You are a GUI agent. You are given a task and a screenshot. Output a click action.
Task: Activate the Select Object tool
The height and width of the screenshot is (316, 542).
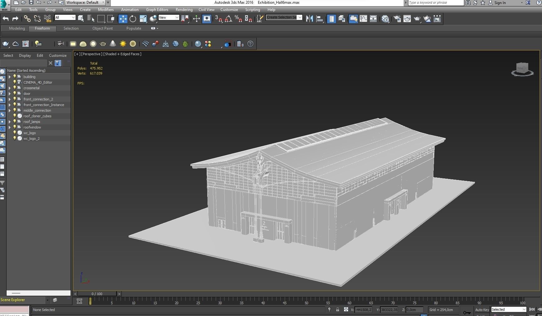(x=81, y=19)
